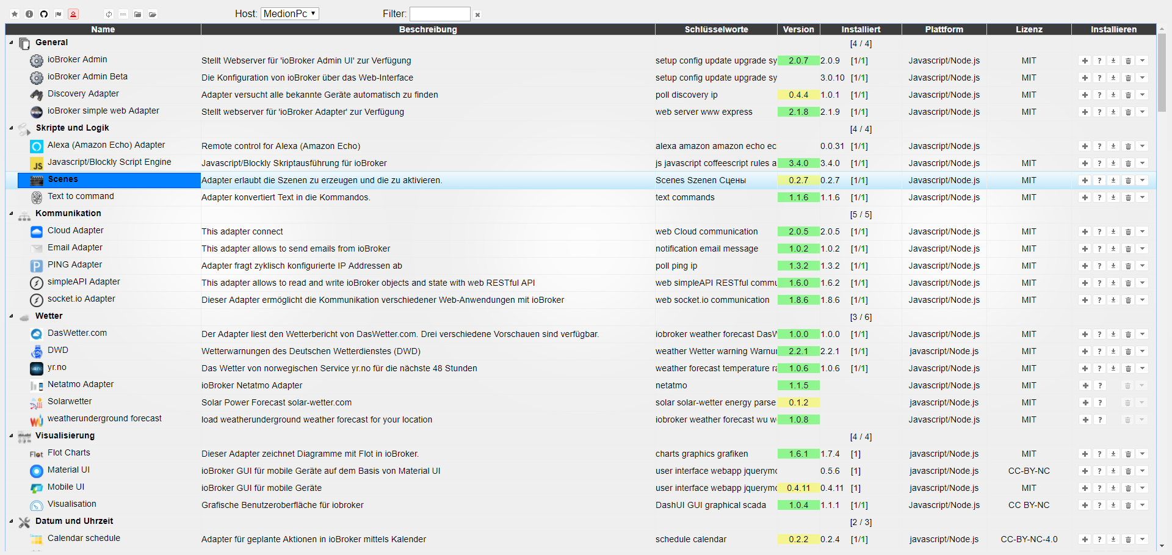This screenshot has width=1172, height=555.
Task: Collapse the Wetter group
Action: click(12, 316)
